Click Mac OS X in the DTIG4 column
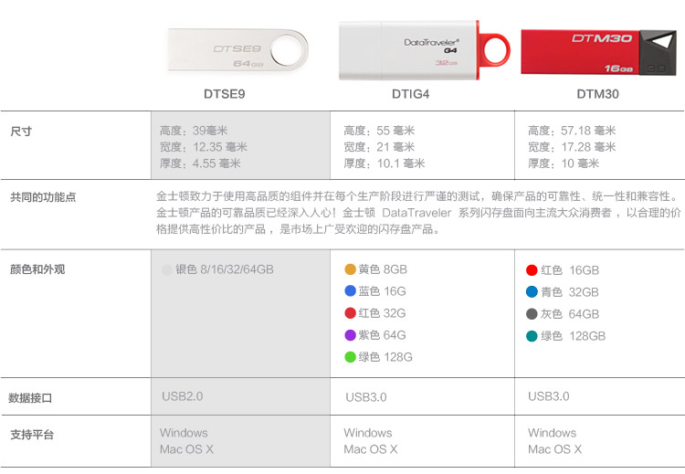Image resolution: width=685 pixels, height=474 pixels. pyautogui.click(x=371, y=449)
